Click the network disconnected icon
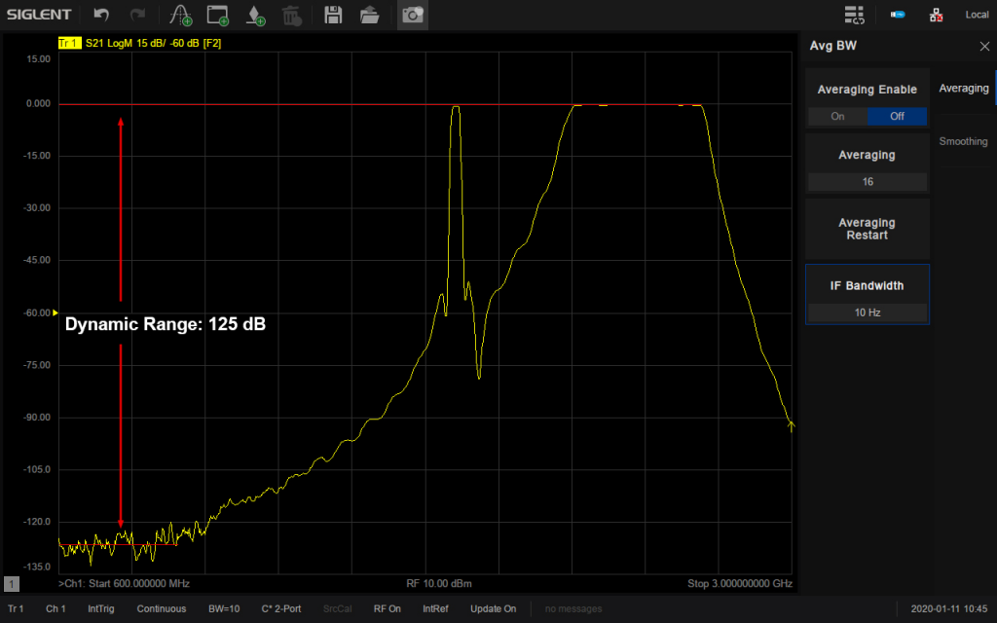 (936, 15)
